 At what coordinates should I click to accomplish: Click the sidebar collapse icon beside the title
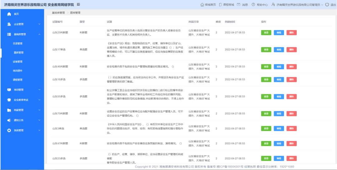click(78, 4)
